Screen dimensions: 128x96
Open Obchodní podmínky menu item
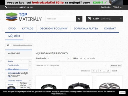click(x=53, y=28)
